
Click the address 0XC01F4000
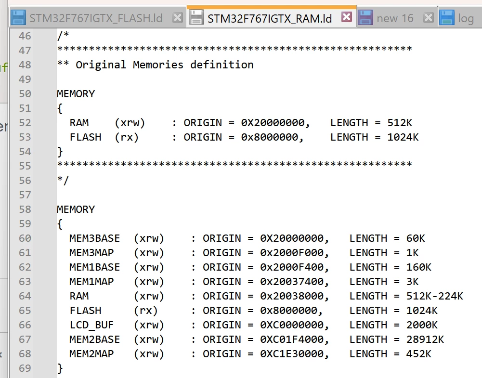tap(292, 339)
